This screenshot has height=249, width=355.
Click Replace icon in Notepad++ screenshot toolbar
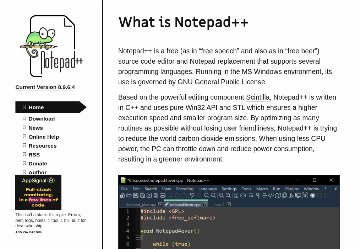click(213, 196)
